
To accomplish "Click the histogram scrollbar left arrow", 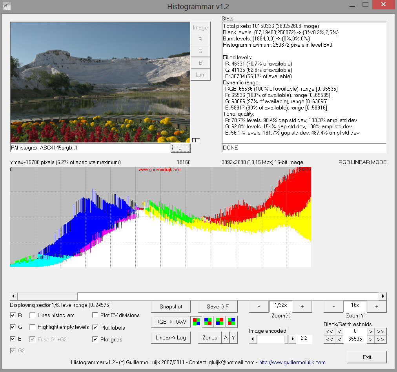I will pos(13,296).
